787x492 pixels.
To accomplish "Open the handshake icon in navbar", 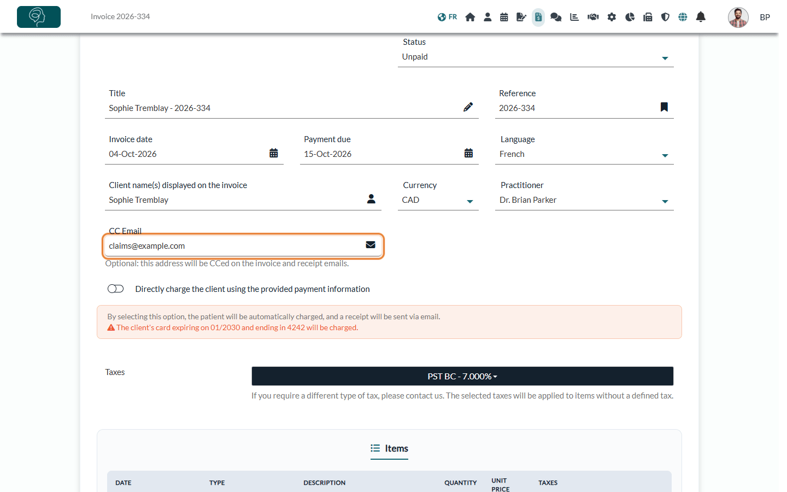I will tap(593, 17).
